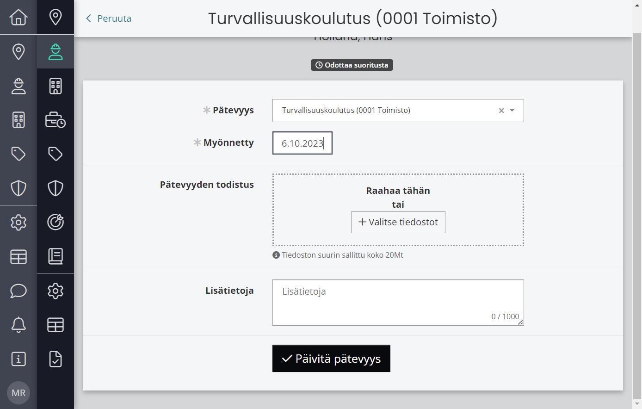
Task: Click the Valitse tiedostot button
Action: [398, 222]
